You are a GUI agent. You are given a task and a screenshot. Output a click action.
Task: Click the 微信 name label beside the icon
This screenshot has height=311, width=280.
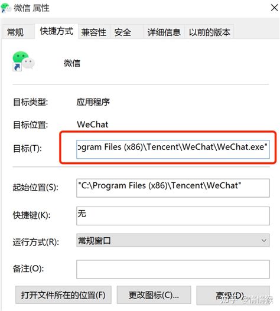72,63
